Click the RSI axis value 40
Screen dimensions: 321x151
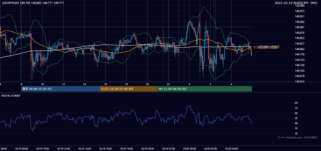(296, 123)
